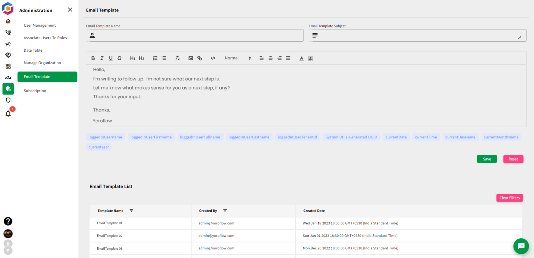Apply Heading 1 style
Image resolution: width=534 pixels, height=258 pixels.
(133, 58)
